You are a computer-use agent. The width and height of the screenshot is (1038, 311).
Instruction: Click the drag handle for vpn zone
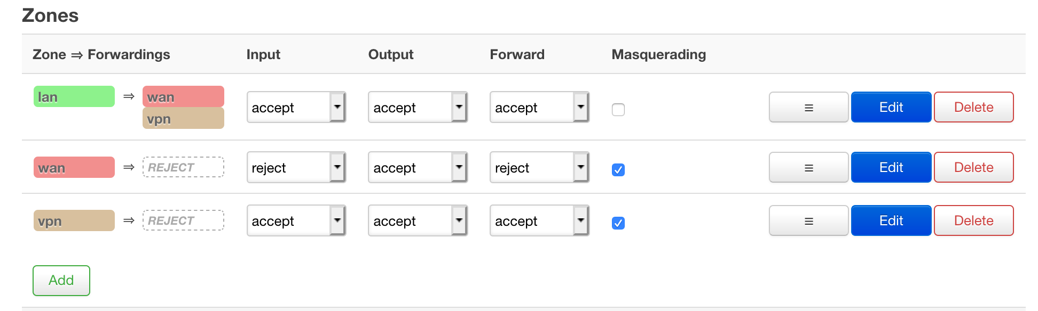pos(808,220)
